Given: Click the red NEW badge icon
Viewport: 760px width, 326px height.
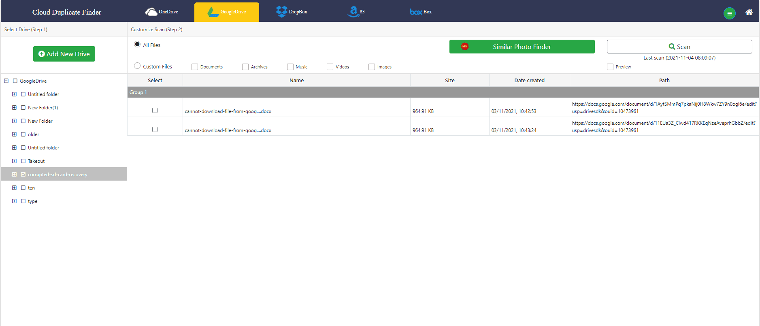Looking at the screenshot, I should [x=465, y=47].
